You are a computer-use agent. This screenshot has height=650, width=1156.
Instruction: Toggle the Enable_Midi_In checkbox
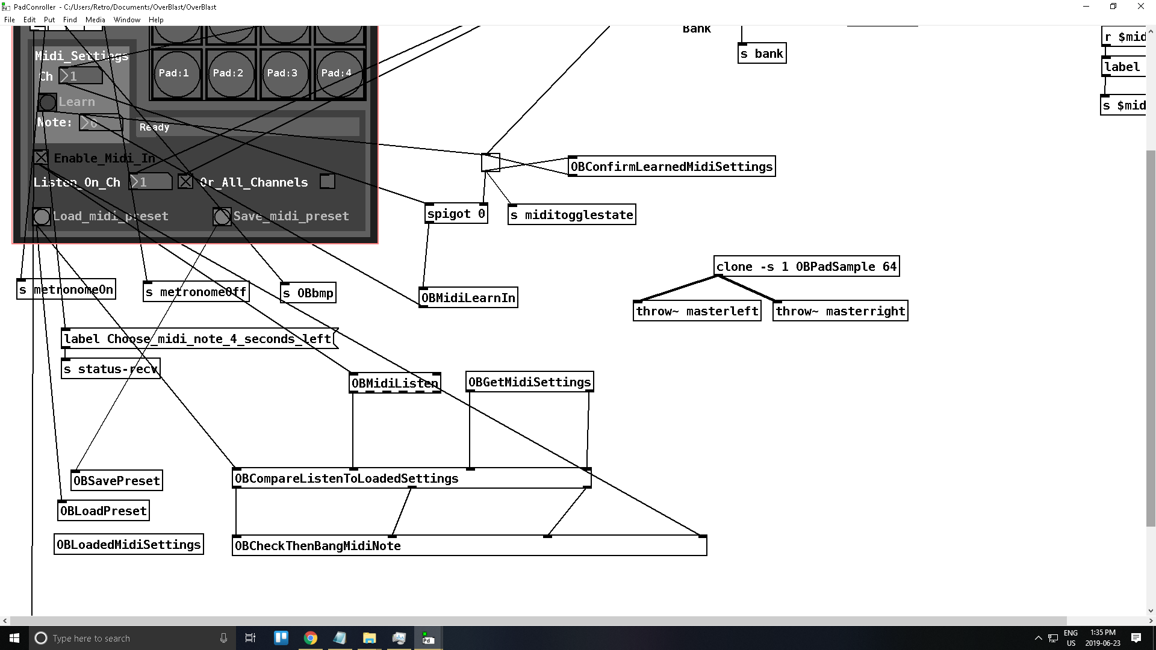pos(41,158)
